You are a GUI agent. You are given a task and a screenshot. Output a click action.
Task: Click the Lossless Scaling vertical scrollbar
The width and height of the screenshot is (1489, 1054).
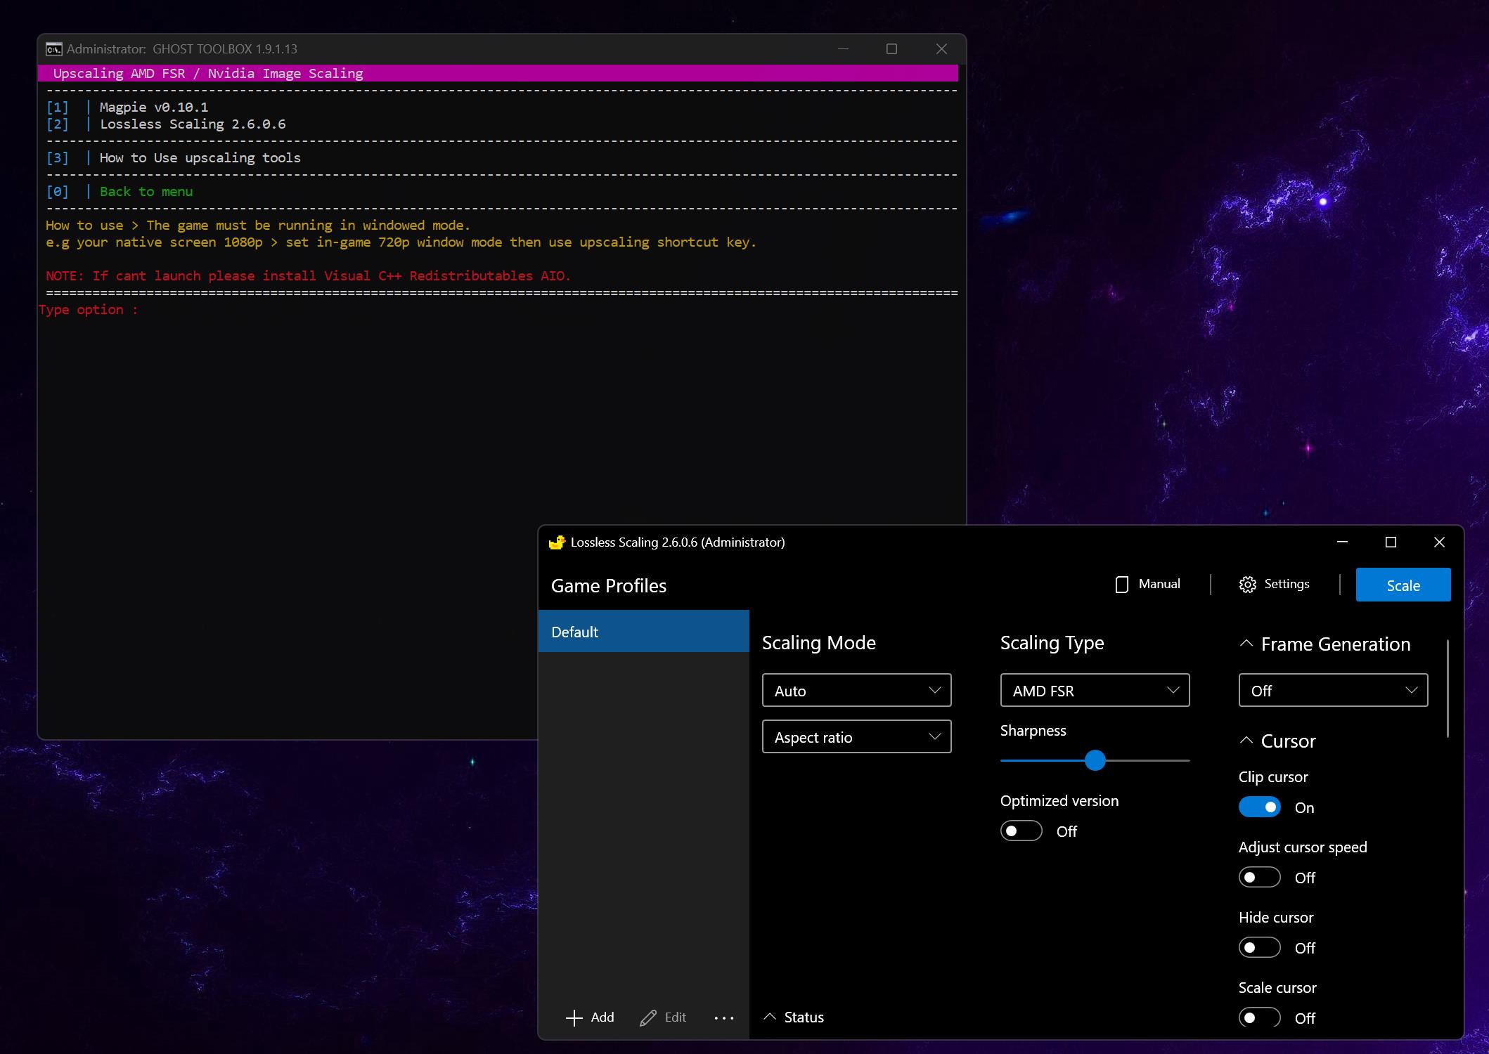coord(1448,689)
